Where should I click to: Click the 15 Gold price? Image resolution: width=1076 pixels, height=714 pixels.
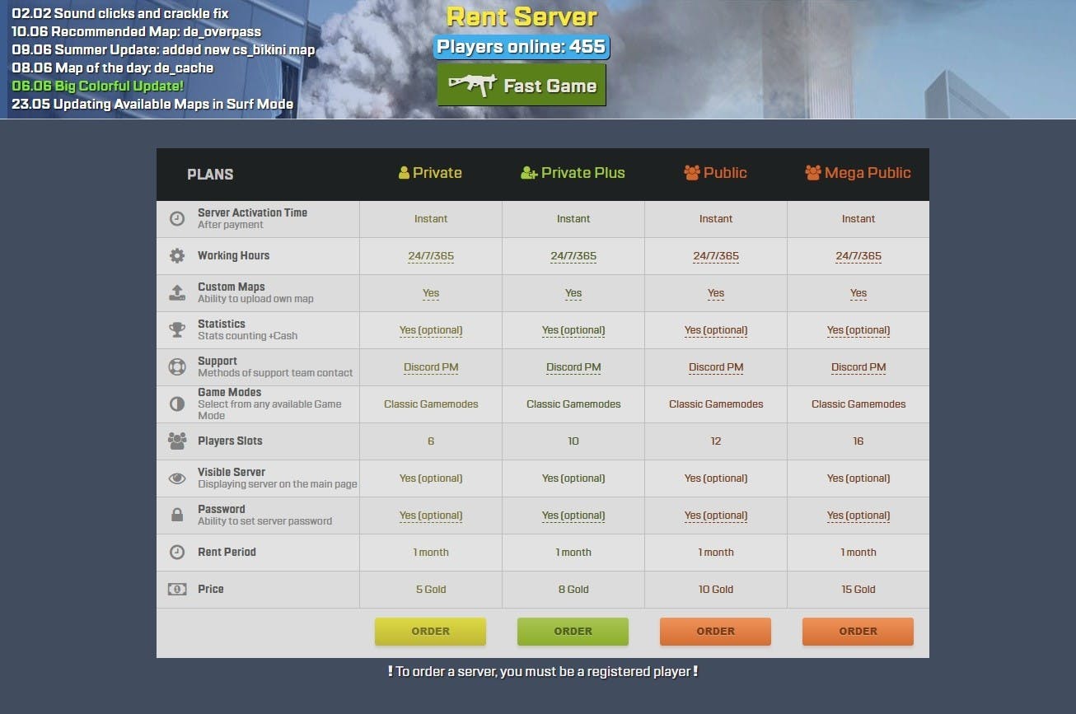(858, 590)
